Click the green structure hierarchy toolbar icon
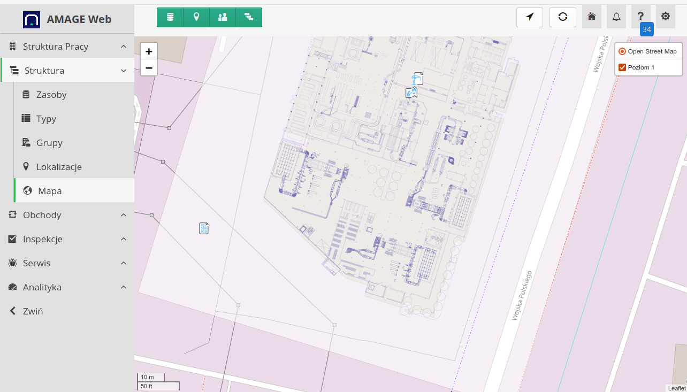This screenshot has width=687, height=392. (x=249, y=17)
